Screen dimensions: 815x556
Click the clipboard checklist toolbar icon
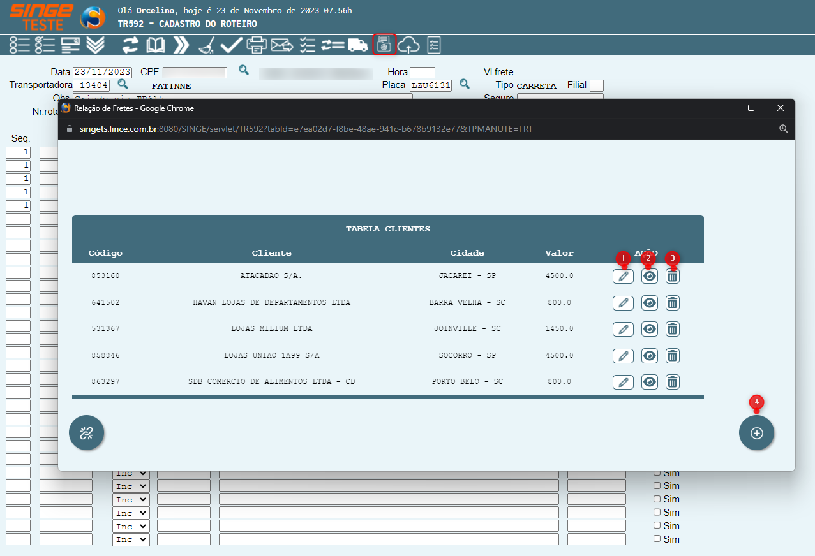(x=434, y=45)
